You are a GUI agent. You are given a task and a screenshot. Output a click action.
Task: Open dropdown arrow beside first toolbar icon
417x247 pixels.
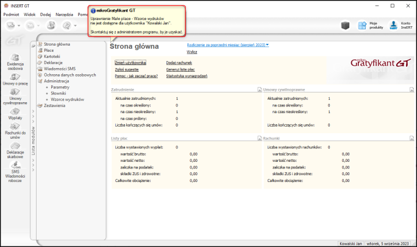pos(19,26)
